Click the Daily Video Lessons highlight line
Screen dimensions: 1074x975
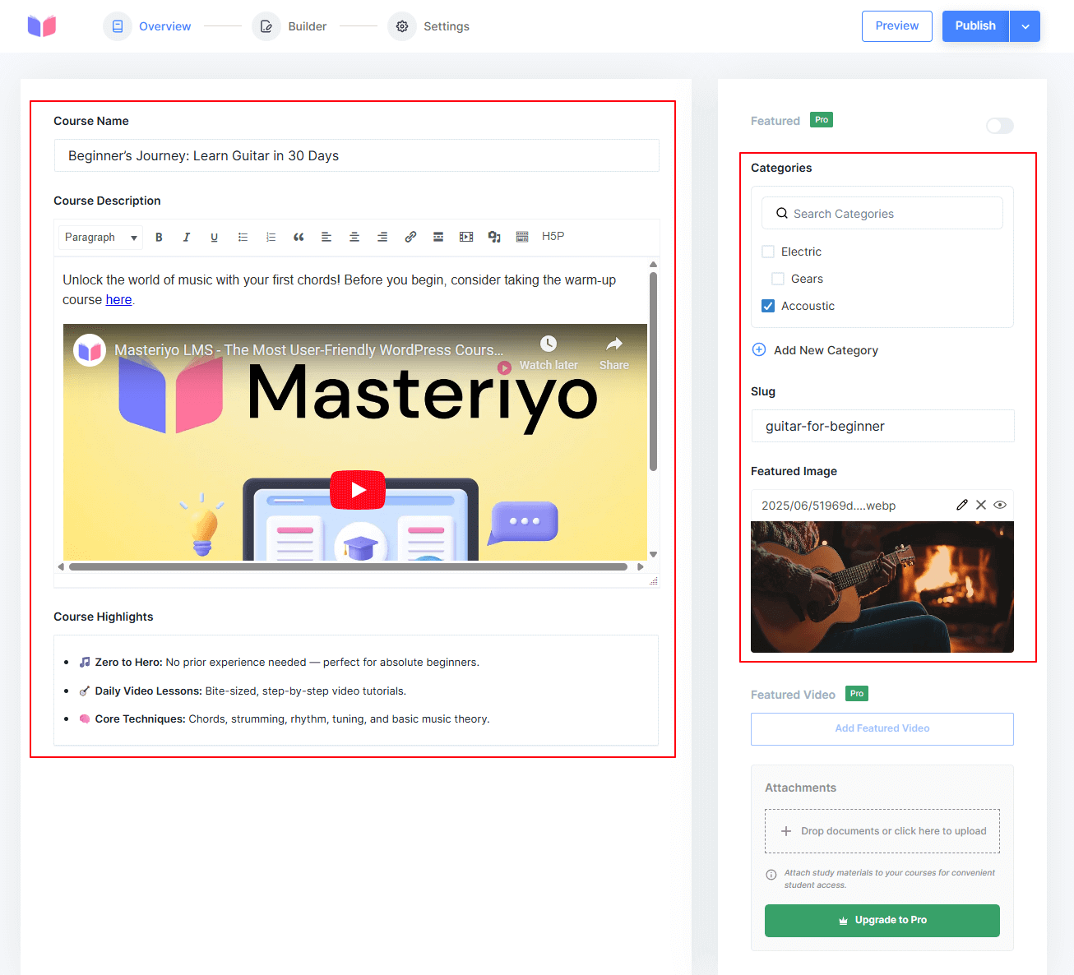(243, 691)
